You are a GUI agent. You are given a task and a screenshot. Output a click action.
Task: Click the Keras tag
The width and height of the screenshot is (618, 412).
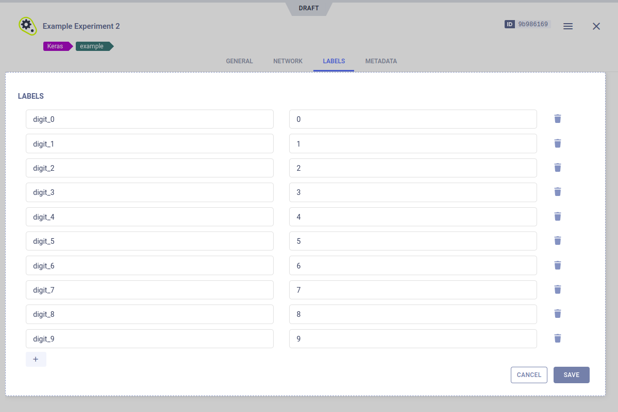tap(56, 46)
